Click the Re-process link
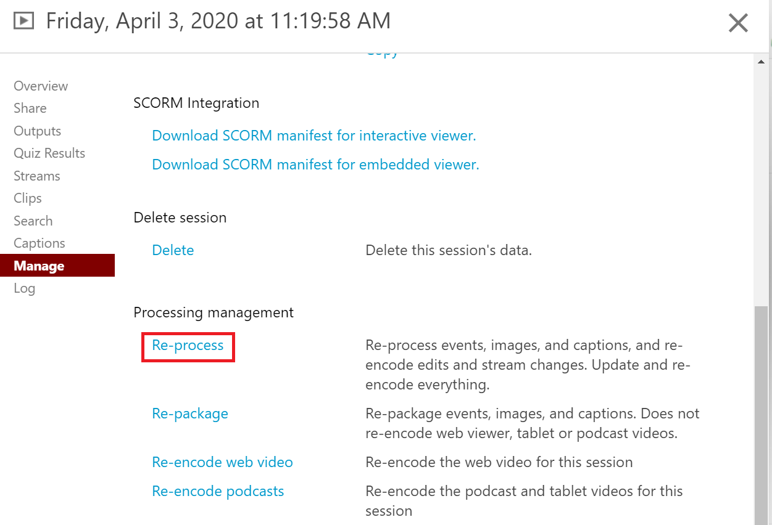 click(x=188, y=345)
